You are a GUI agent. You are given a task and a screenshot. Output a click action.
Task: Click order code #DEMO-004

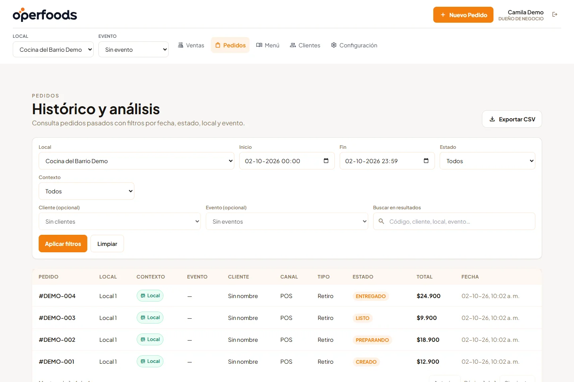57,296
